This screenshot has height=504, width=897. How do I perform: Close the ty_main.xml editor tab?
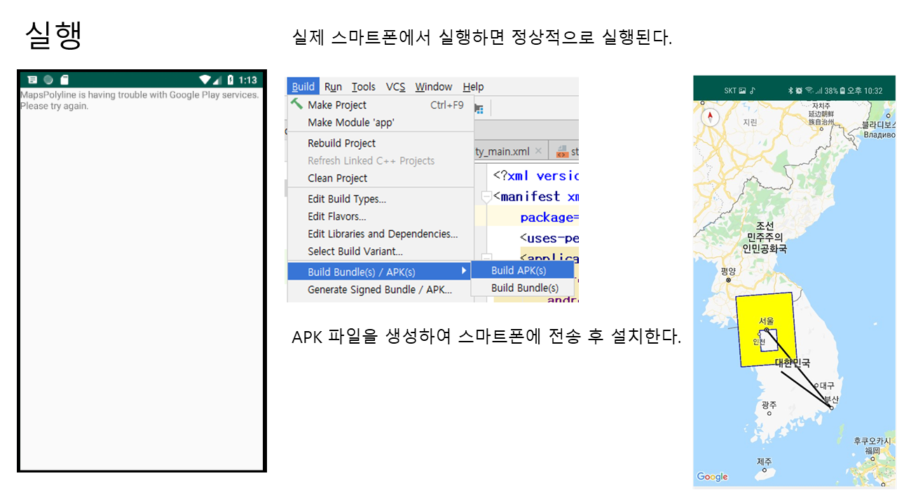pos(538,151)
